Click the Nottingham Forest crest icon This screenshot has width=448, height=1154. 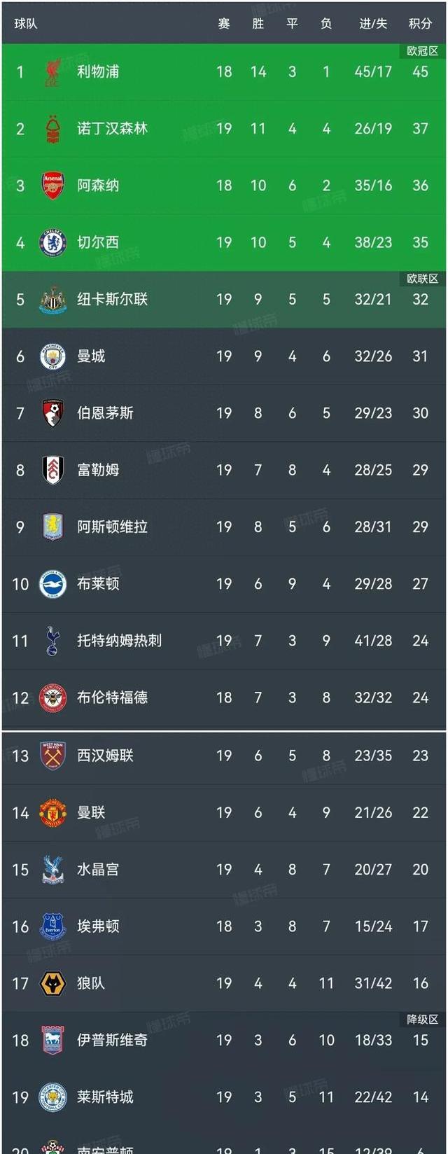pos(52,129)
